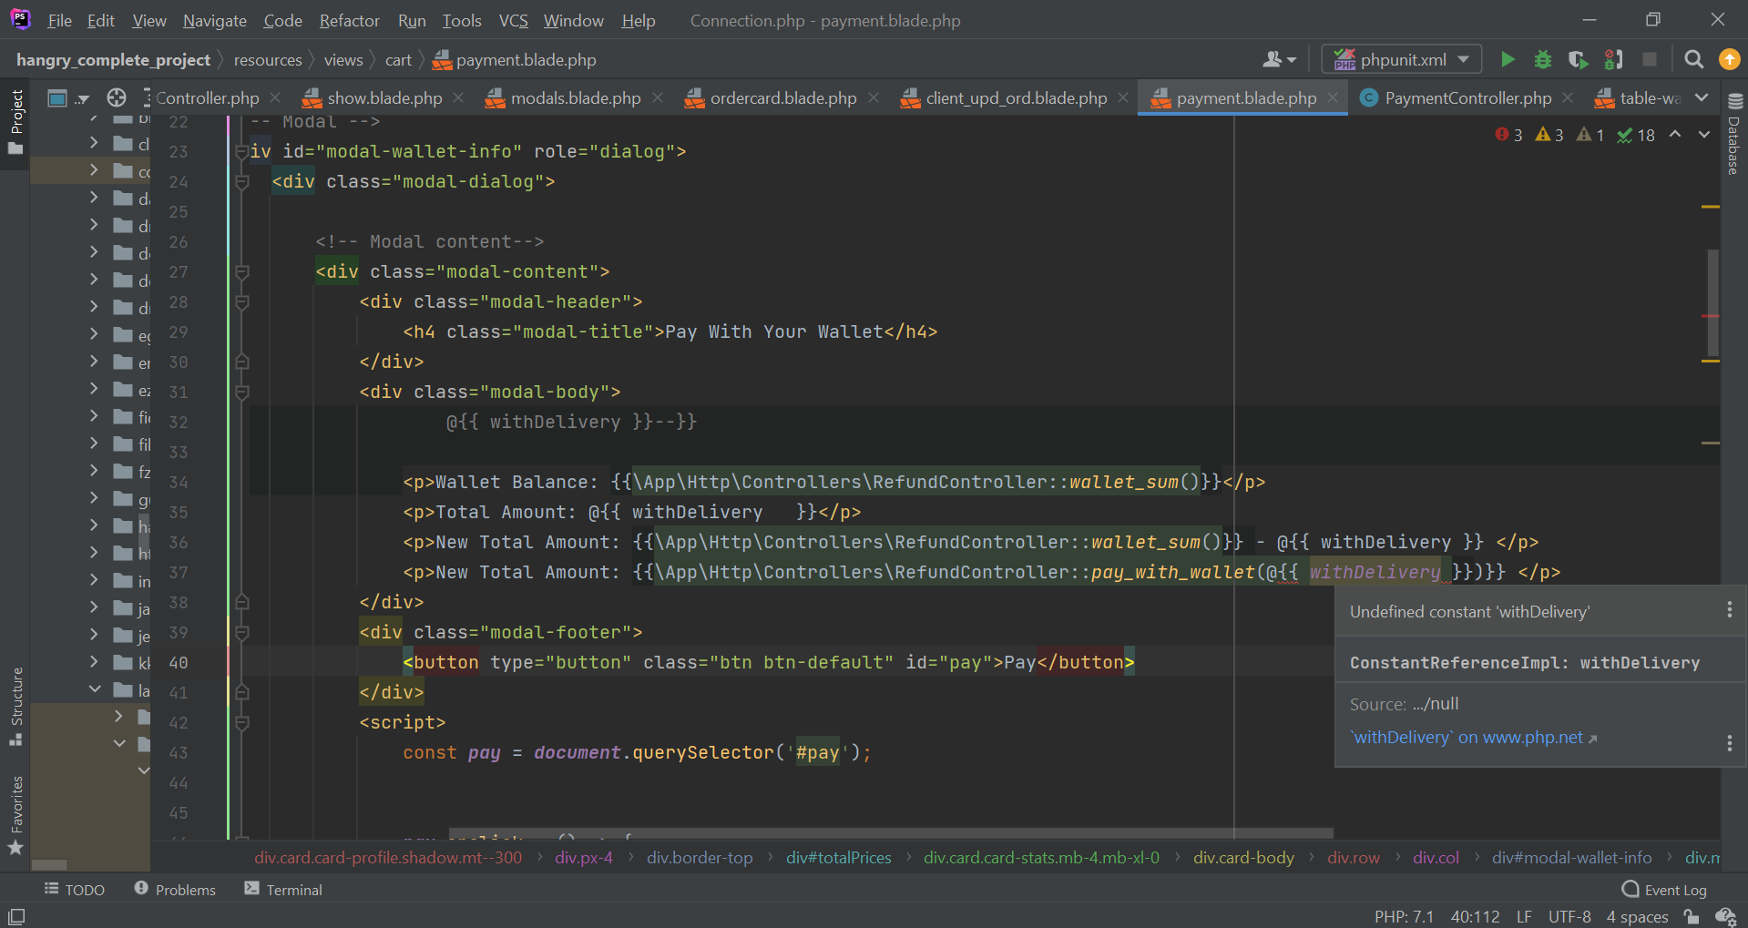Click views in the breadcrumb path
This screenshot has width=1748, height=928.
(x=343, y=60)
